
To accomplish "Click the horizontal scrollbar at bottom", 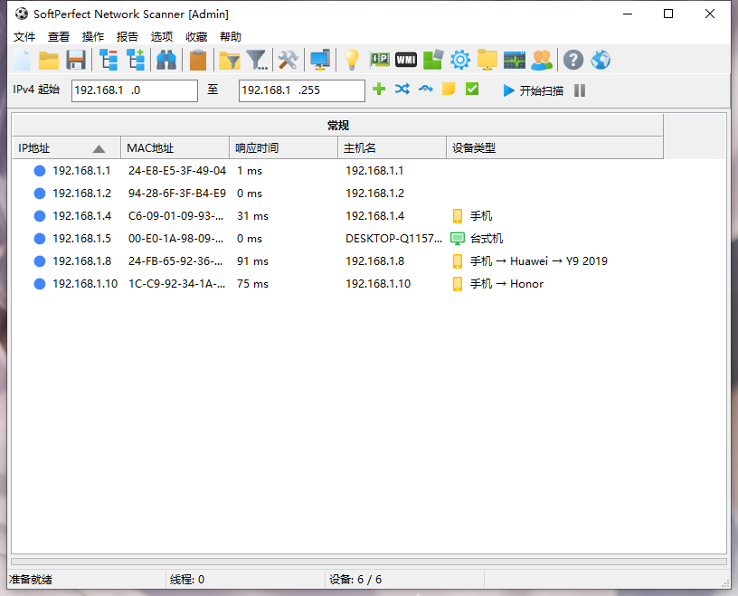I will (369, 562).
